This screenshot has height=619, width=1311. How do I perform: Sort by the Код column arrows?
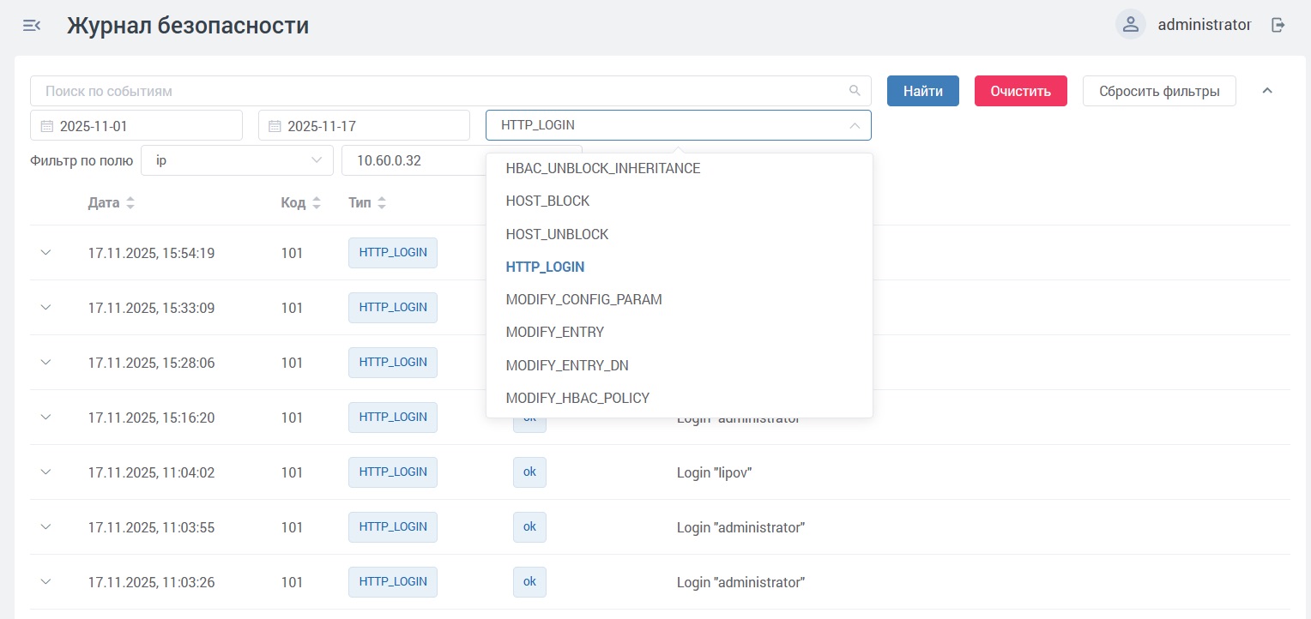pyautogui.click(x=317, y=203)
